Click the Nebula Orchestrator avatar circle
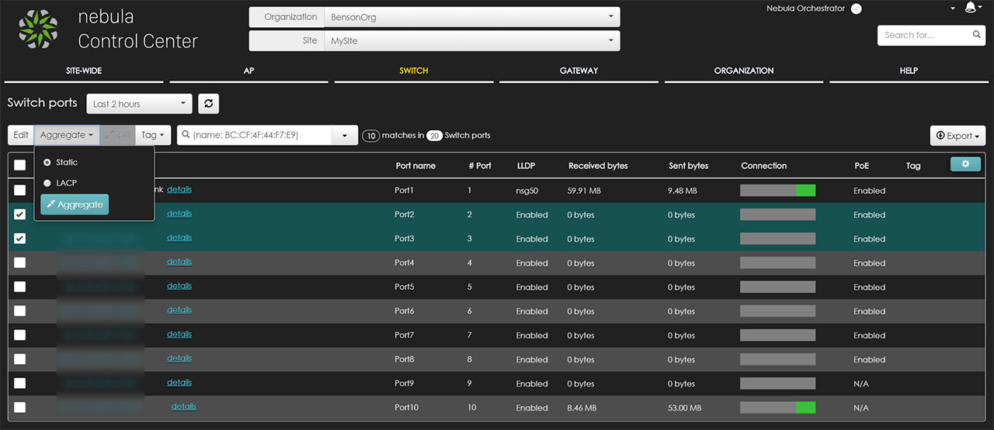 click(857, 9)
